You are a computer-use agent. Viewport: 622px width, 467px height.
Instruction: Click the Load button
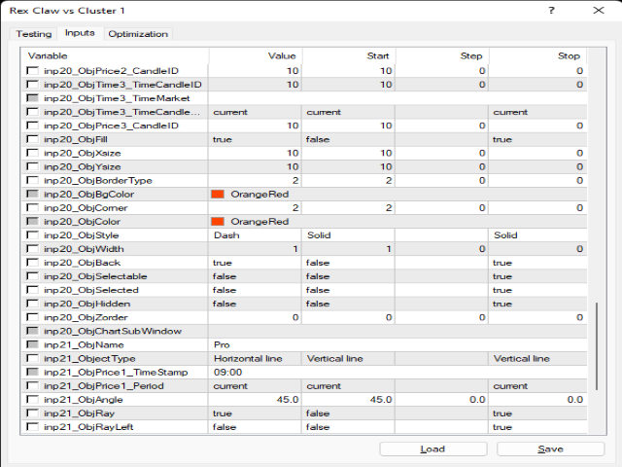click(x=432, y=449)
